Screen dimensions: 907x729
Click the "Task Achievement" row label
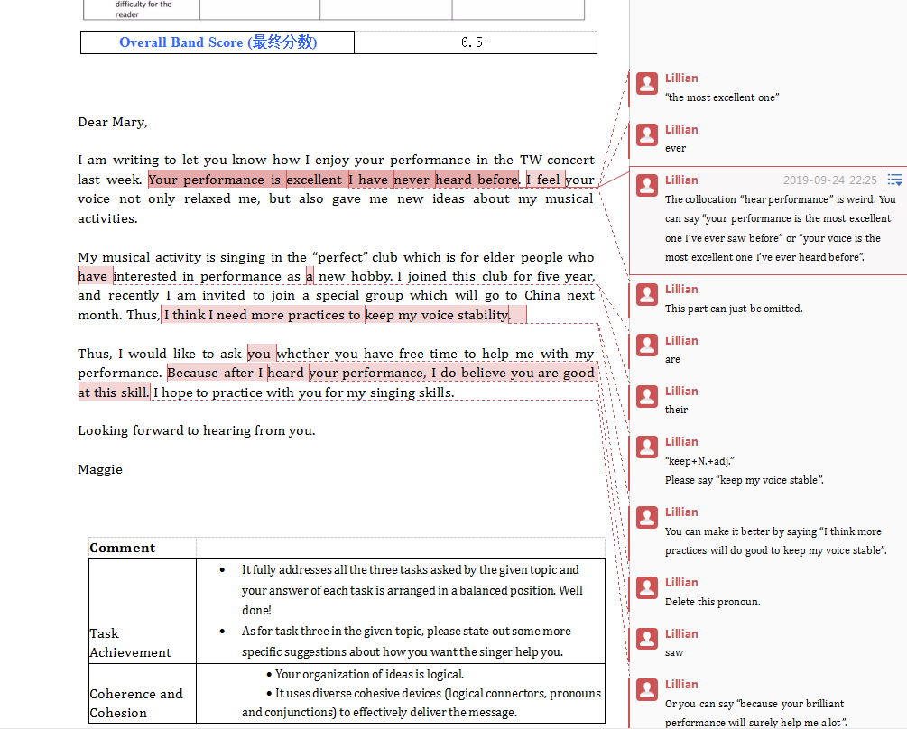coord(130,643)
